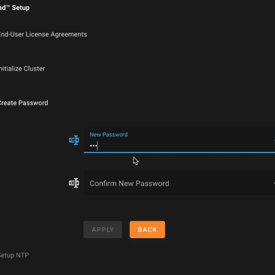Image resolution: width=275 pixels, height=275 pixels.
Task: Click the BACK button
Action: pos(147,229)
